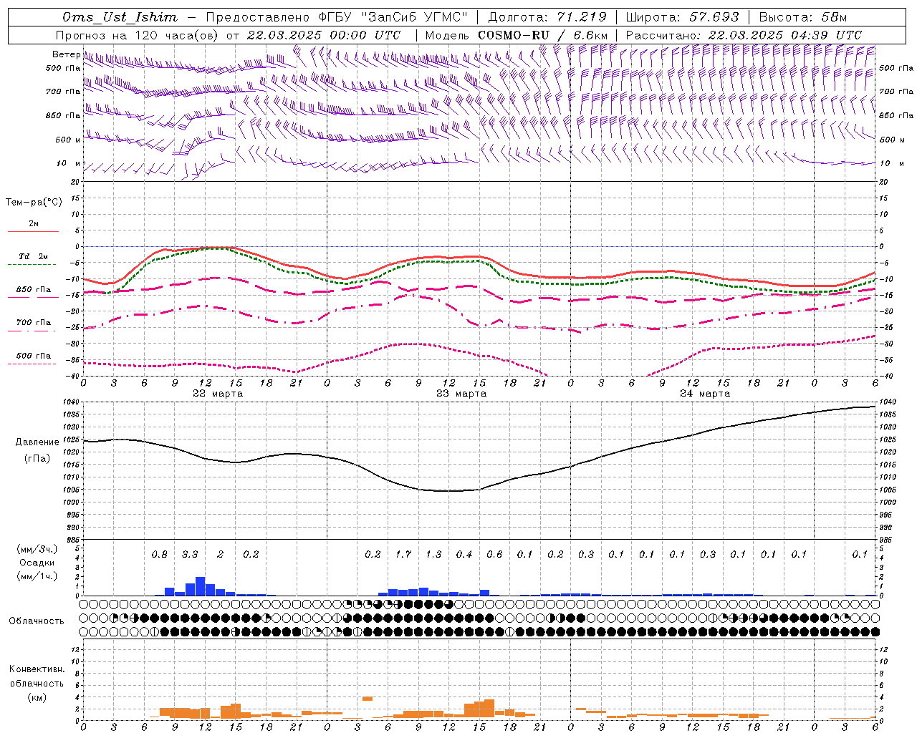Select the Давление pressure panel label
Screen dimensions: 917x733
click(x=37, y=442)
